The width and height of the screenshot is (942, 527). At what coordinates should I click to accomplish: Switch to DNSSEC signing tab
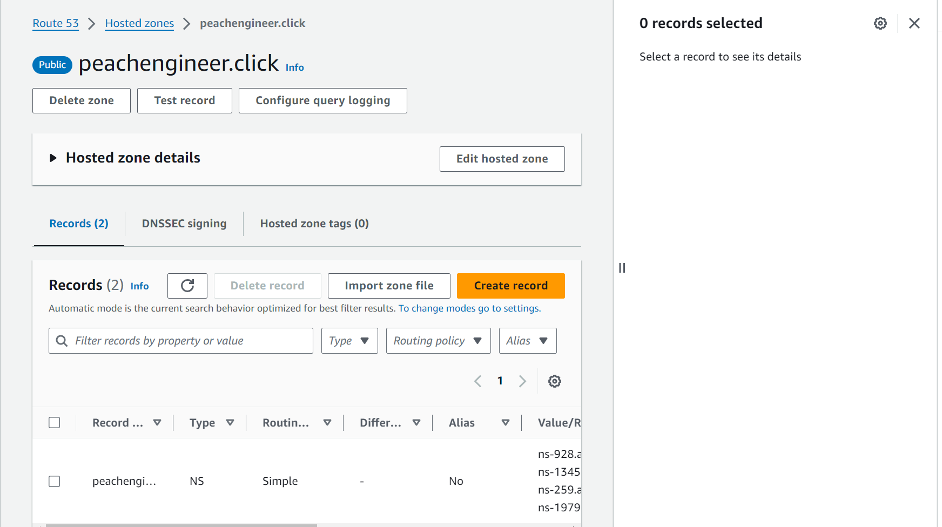184,224
